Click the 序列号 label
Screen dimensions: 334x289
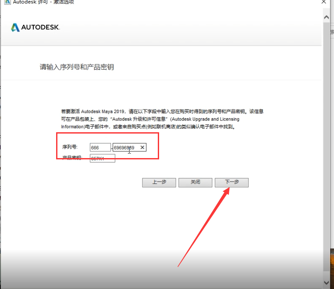[x=70, y=147]
